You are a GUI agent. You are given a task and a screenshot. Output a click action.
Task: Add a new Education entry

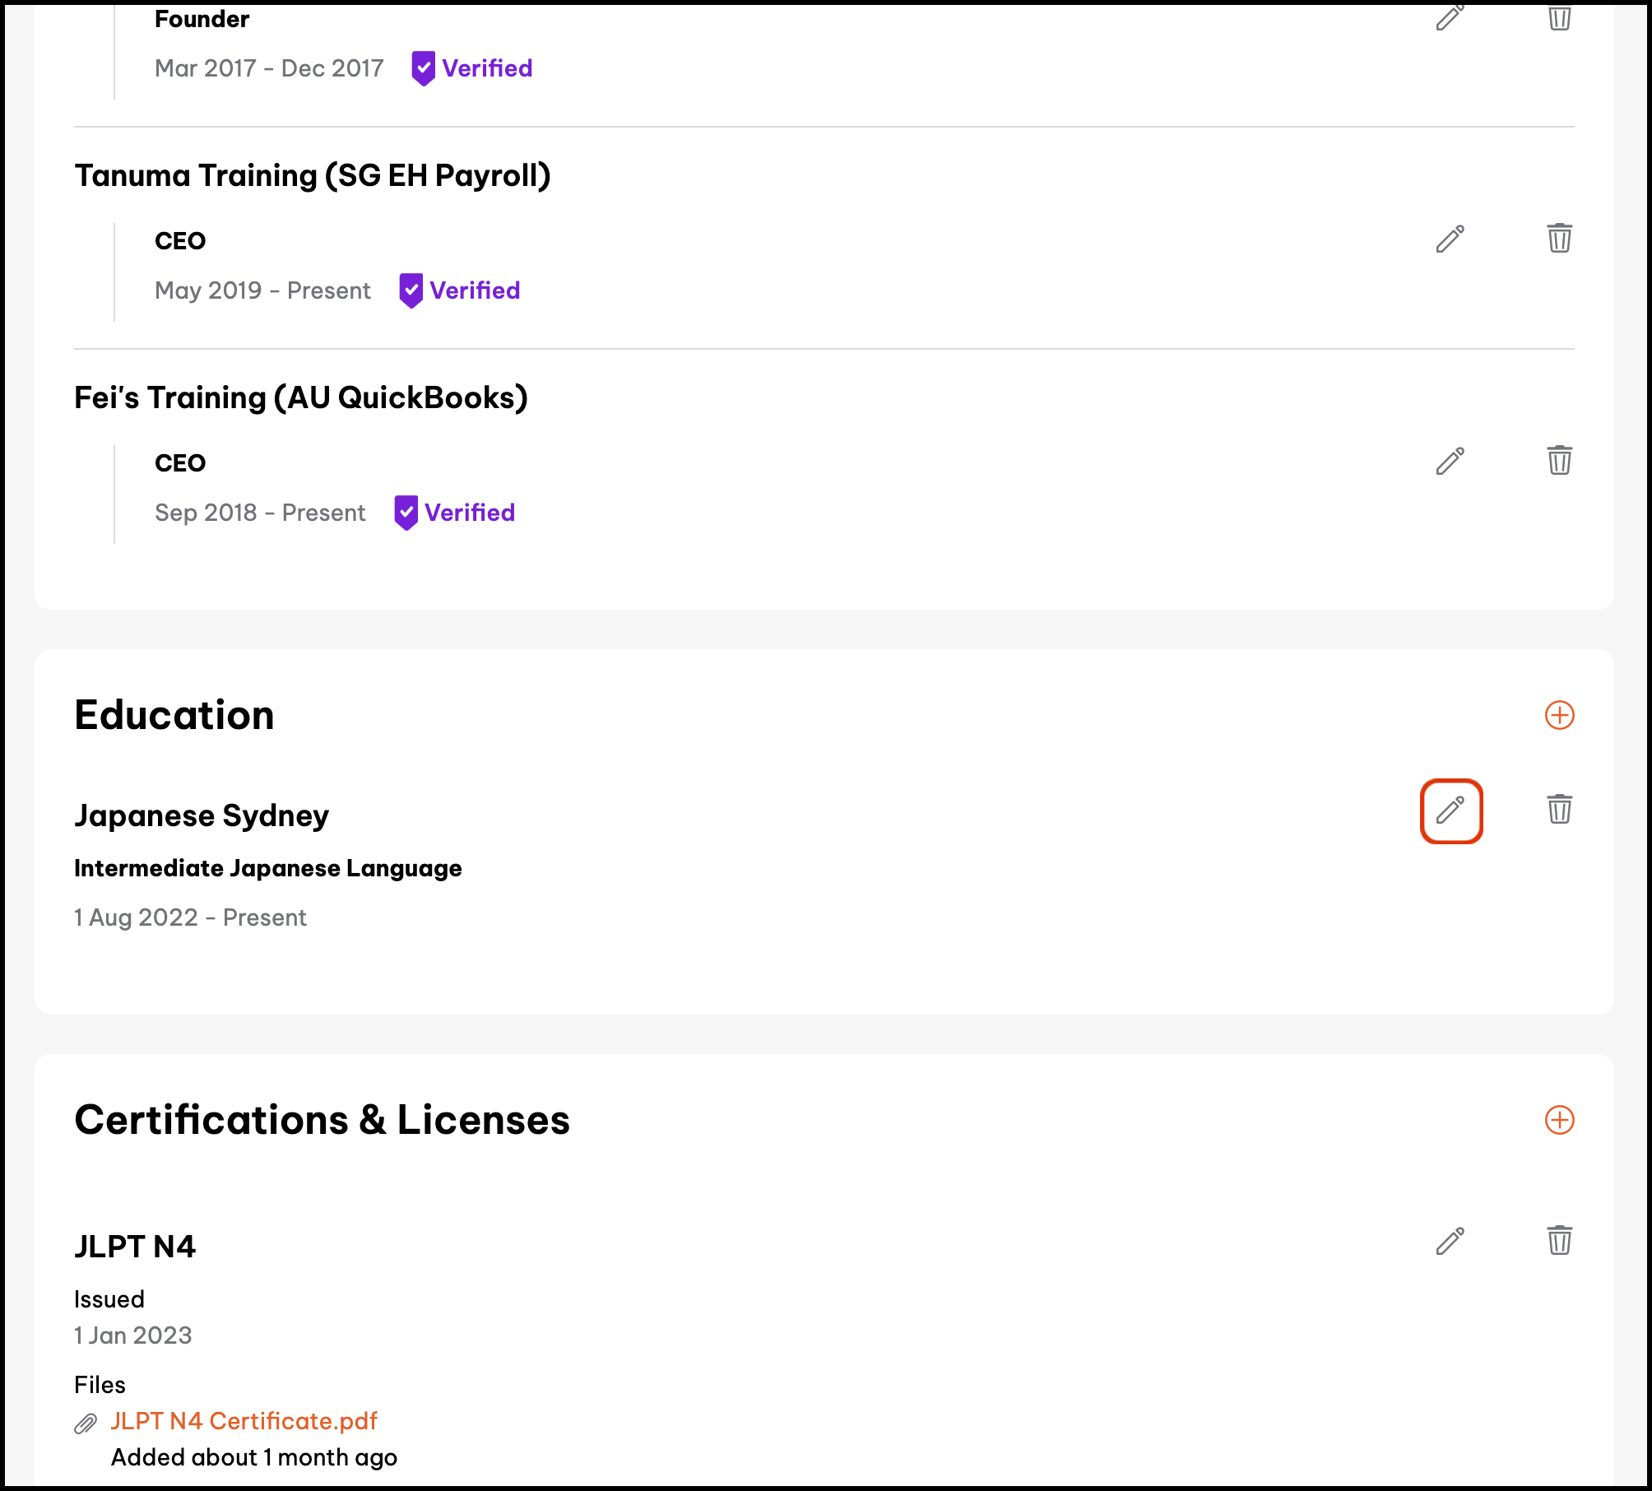tap(1559, 715)
